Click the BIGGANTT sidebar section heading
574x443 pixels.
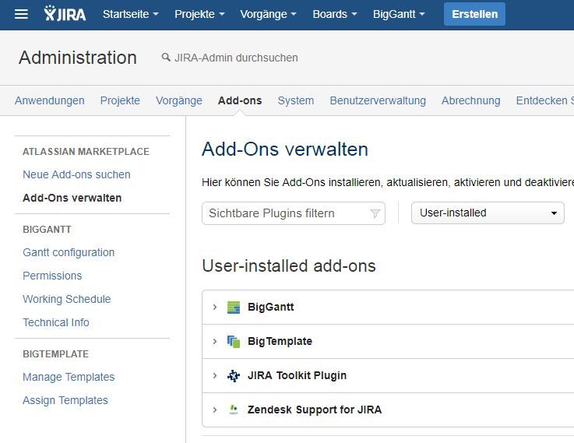[x=47, y=230]
